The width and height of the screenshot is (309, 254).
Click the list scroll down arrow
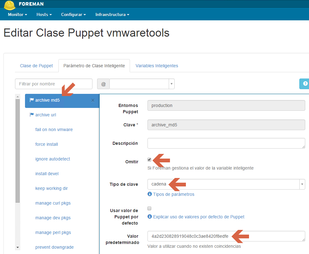click(x=18, y=247)
